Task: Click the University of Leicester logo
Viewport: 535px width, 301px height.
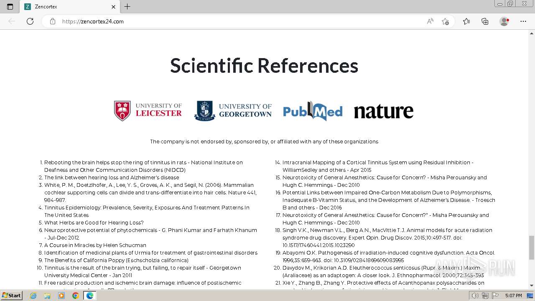Action: [x=148, y=111]
